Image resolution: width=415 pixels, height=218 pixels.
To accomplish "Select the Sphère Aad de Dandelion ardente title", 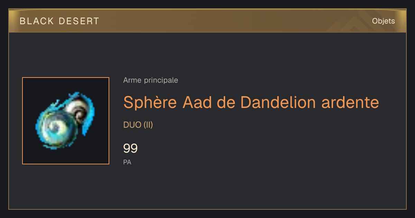I will [x=251, y=102].
